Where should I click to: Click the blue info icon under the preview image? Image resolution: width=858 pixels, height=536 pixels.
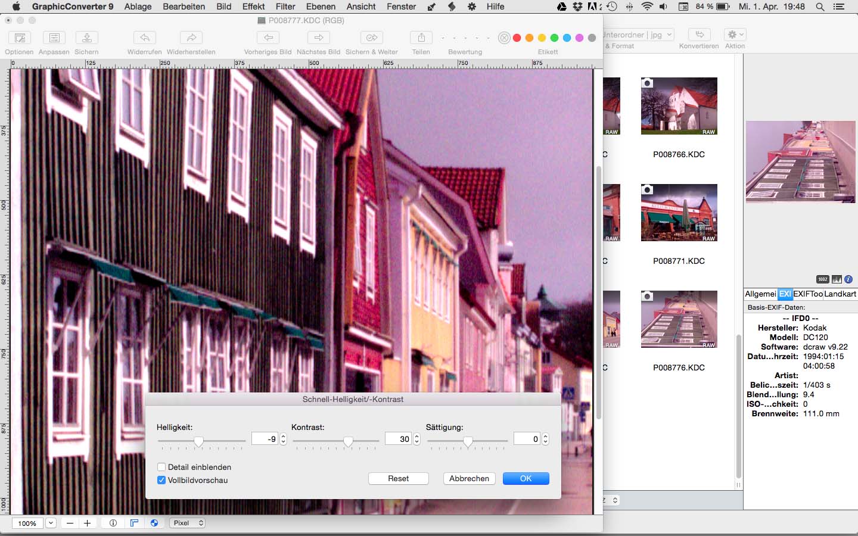tap(848, 279)
